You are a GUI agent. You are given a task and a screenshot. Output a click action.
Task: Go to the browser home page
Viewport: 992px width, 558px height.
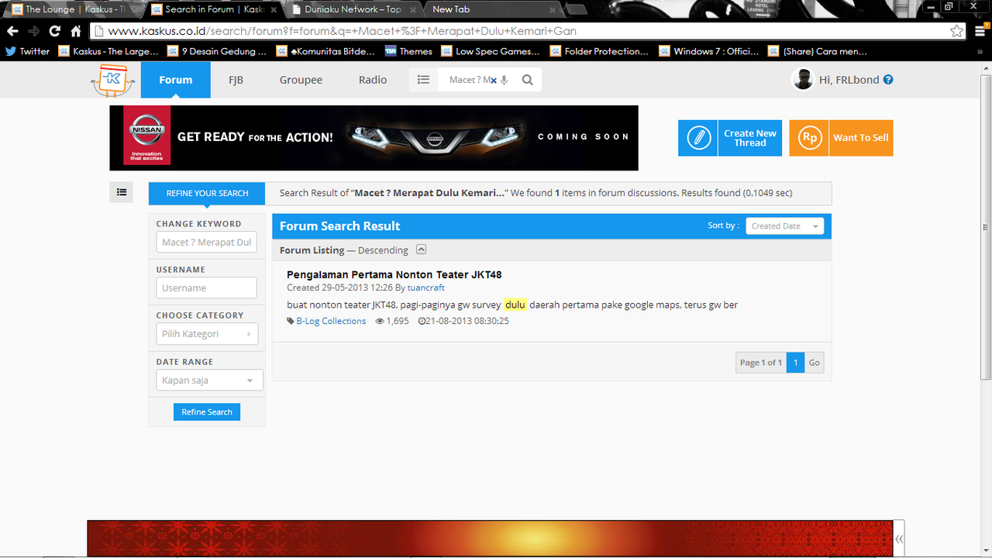point(75,31)
